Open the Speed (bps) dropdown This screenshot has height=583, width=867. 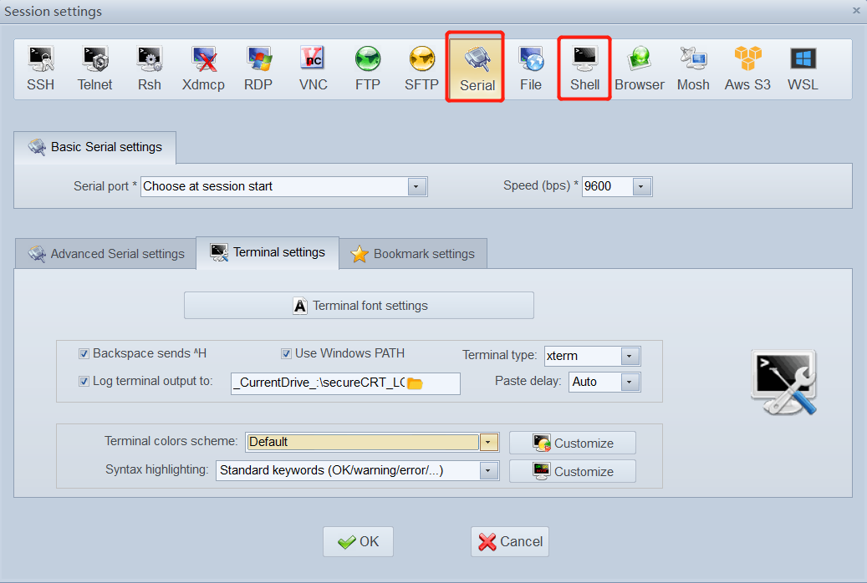(x=641, y=187)
